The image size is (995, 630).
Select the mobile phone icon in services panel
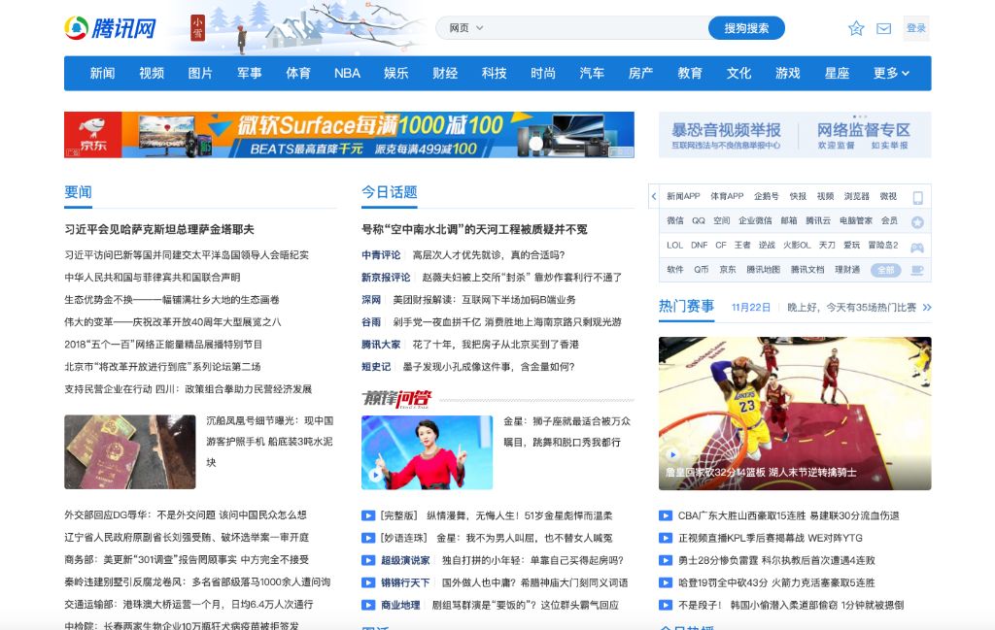click(917, 198)
